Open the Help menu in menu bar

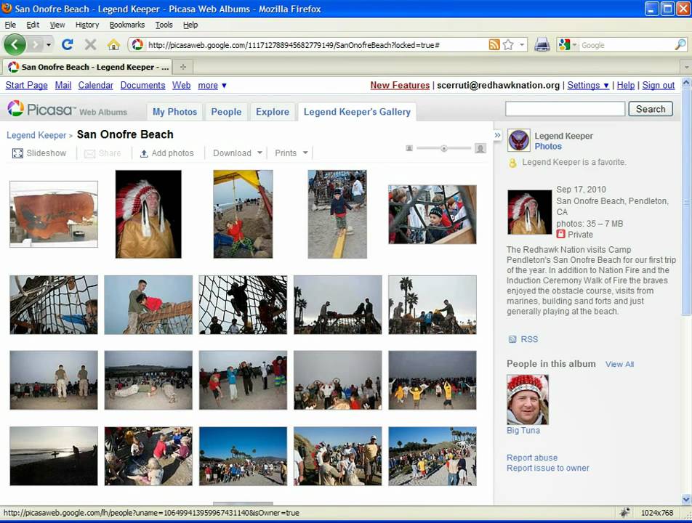pos(190,25)
